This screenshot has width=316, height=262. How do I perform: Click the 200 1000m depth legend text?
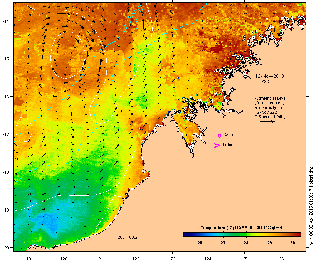[x=128, y=237]
